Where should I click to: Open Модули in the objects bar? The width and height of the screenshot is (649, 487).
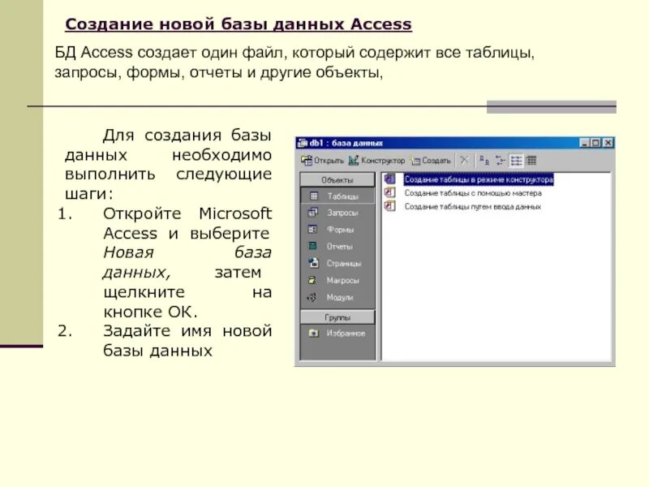[x=337, y=297]
